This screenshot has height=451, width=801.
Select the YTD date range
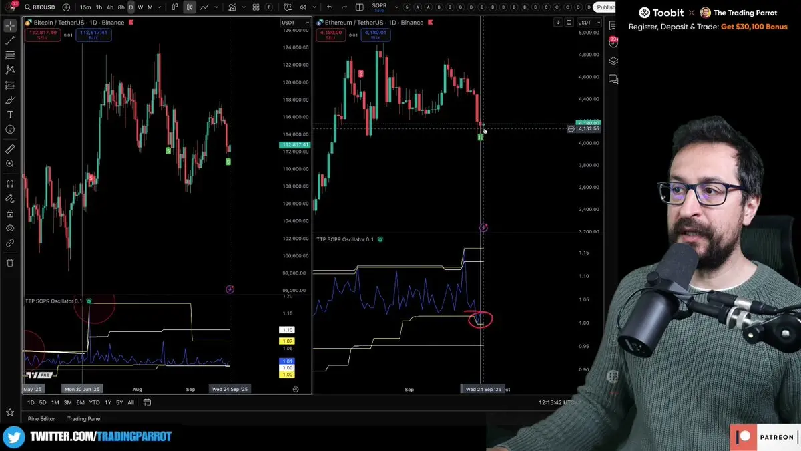pyautogui.click(x=94, y=402)
